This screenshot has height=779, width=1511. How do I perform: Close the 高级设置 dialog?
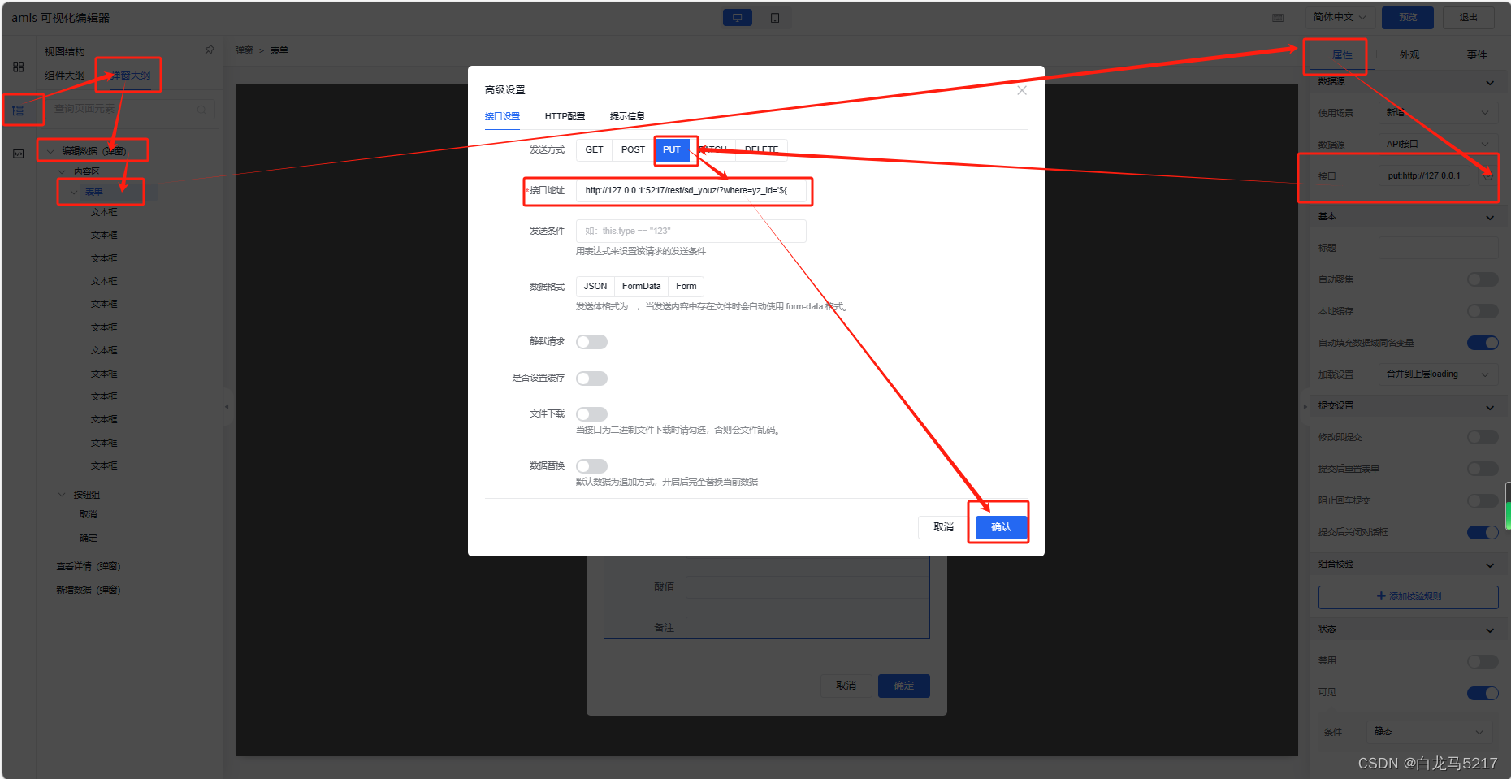pyautogui.click(x=1022, y=90)
